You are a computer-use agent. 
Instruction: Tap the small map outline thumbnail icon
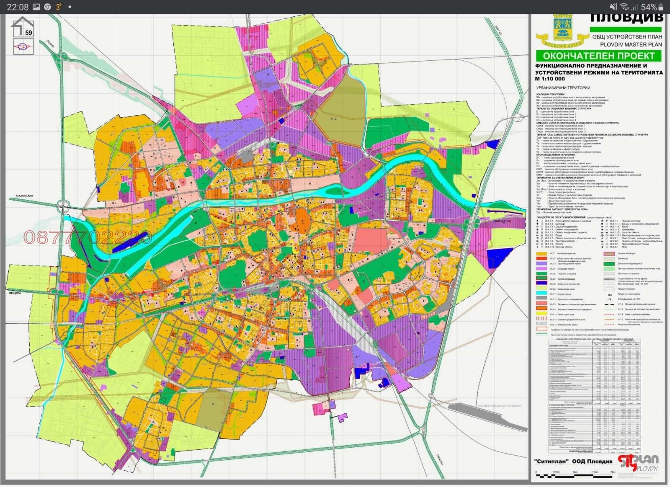23,46
